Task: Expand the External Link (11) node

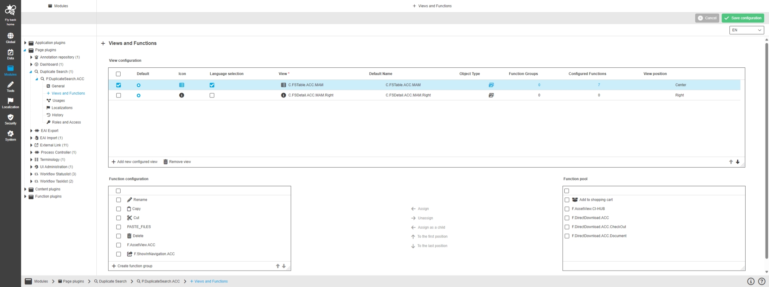Action: (x=31, y=145)
